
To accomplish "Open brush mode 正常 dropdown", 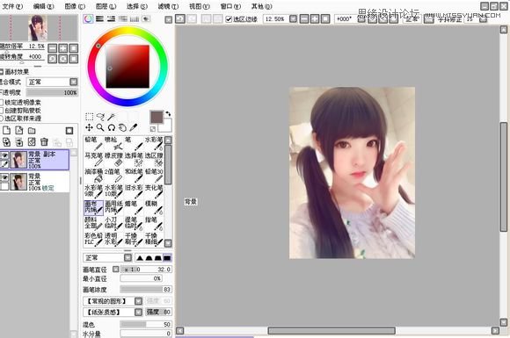I will (x=127, y=258).
